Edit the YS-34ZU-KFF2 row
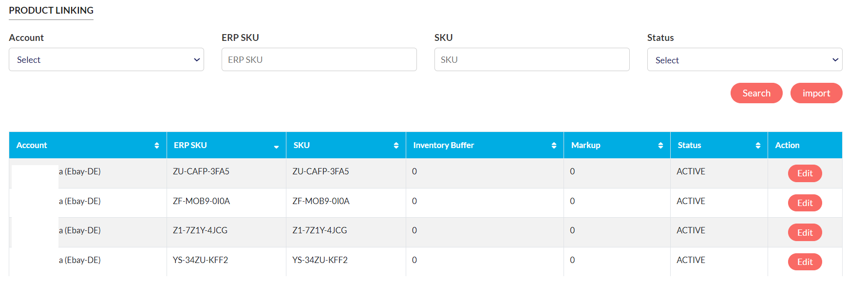 (x=805, y=262)
